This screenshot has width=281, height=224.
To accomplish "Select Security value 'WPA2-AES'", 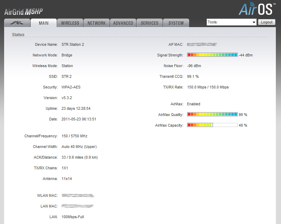I will [x=71, y=87].
